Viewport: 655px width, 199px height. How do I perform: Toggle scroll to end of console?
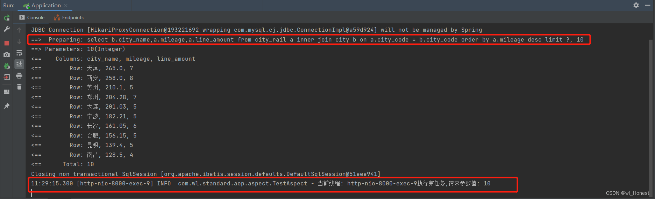(x=19, y=64)
